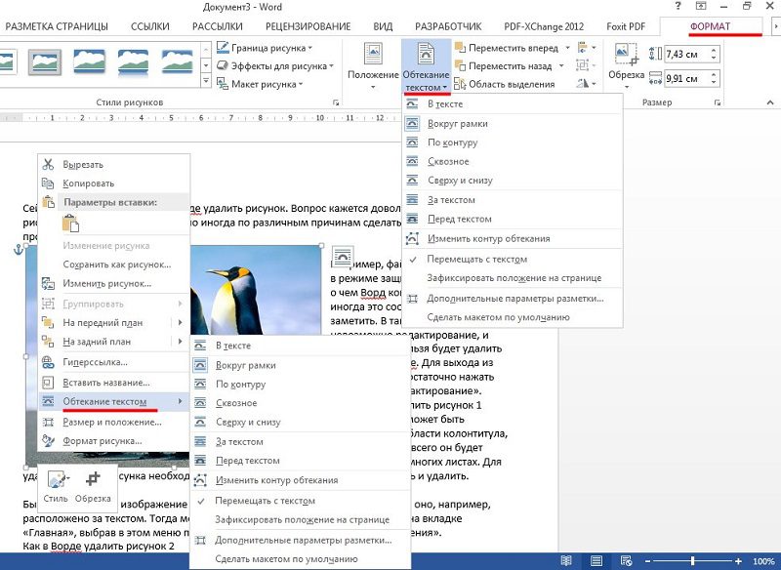Click Изменить контур обтекания in the context submenu
The image size is (781, 570).
(x=301, y=480)
